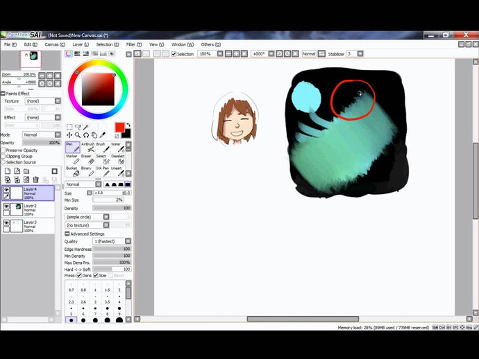
Task: Activate the eyedropper color picker tool
Action: [x=102, y=135]
